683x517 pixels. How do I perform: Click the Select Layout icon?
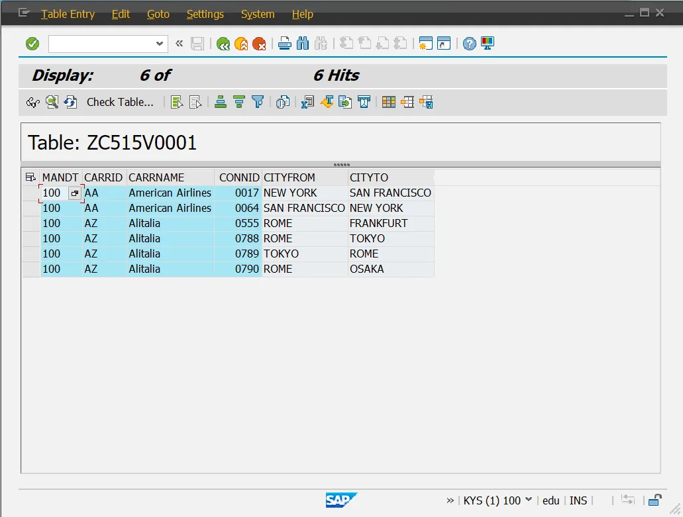407,102
